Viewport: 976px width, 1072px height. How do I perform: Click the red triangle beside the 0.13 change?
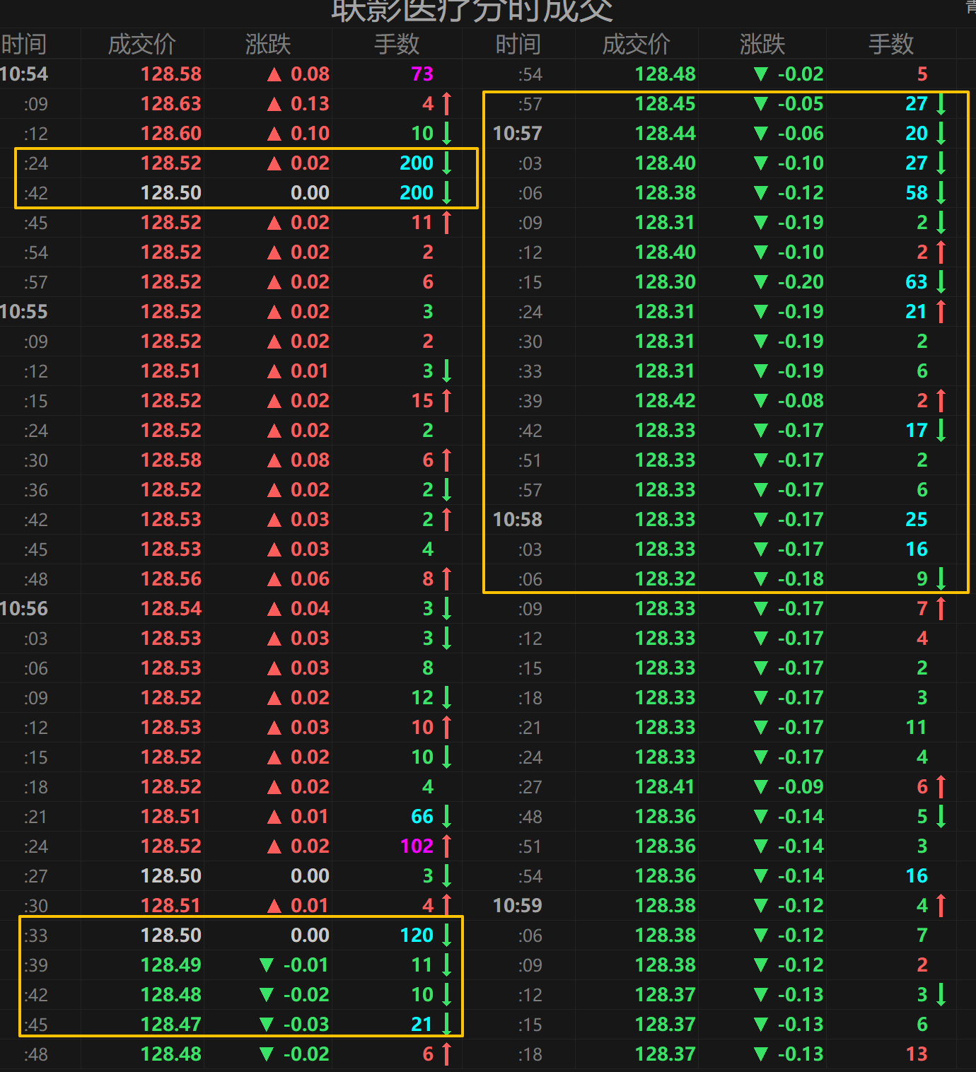274,104
